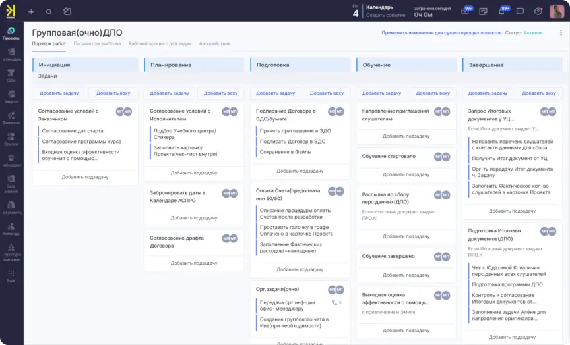Image resolution: width=570 pixels, height=345 pixels.
Task: Click assignee avatars on Орг.задачи(очно) card
Action: click(x=336, y=290)
